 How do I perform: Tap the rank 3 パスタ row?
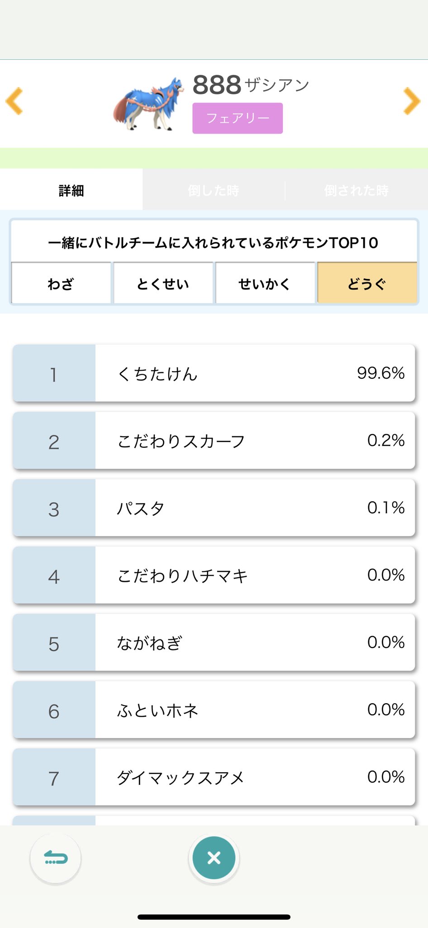[214, 508]
